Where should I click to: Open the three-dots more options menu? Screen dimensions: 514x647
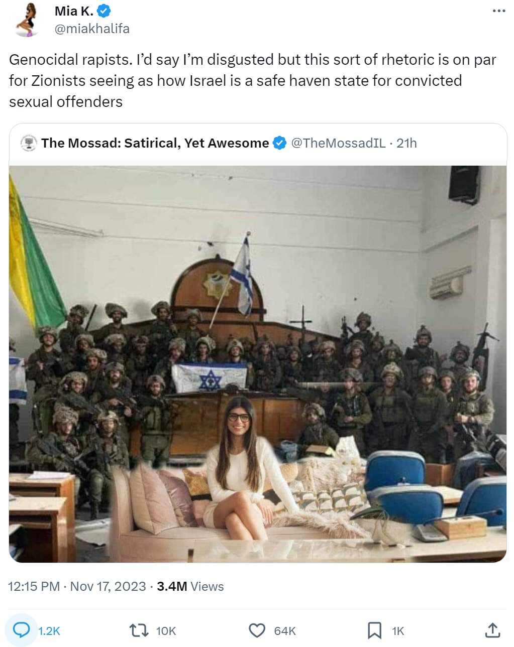498,11
